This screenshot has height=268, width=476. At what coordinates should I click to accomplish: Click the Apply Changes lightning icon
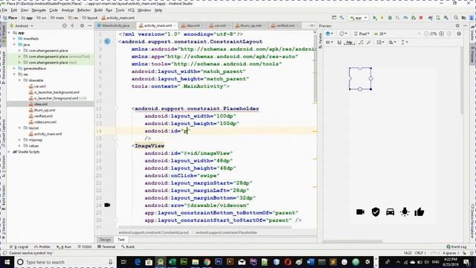click(382, 18)
